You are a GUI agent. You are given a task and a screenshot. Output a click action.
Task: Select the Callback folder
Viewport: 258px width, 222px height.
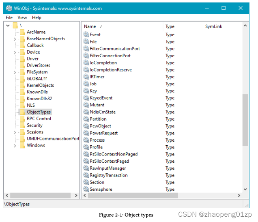(x=32, y=45)
